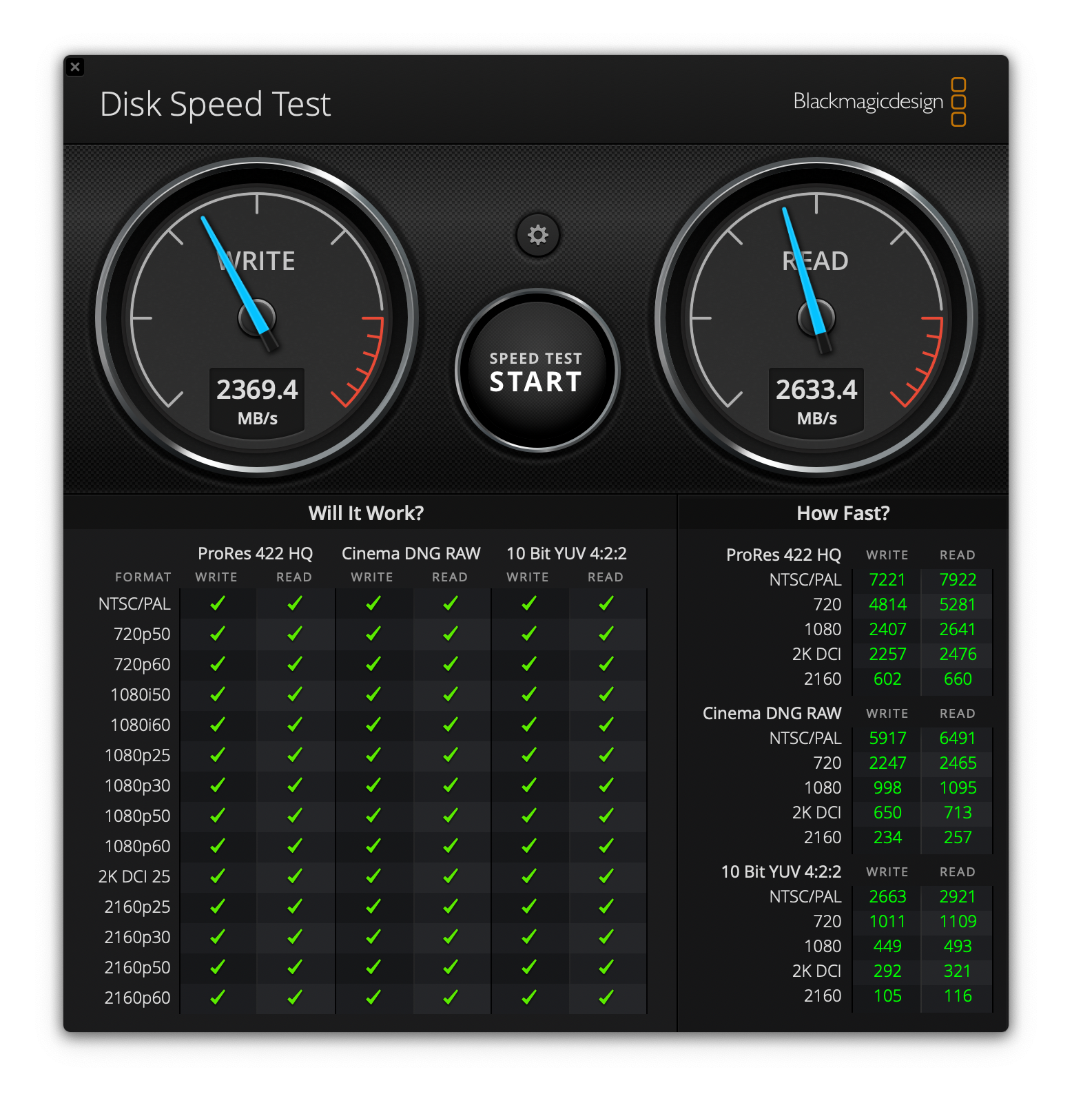Click NTSC/PAL ProRes write checkmark
This screenshot has height=1105, width=1072.
pos(217,603)
